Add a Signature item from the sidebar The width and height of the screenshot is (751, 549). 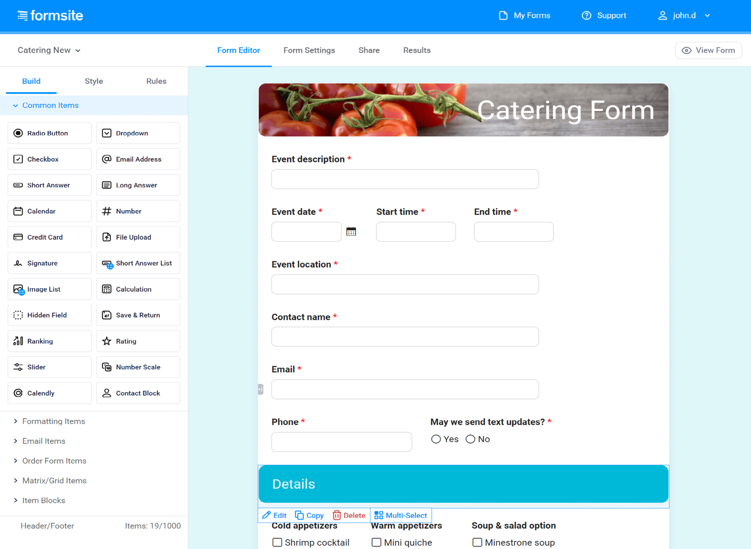click(49, 263)
